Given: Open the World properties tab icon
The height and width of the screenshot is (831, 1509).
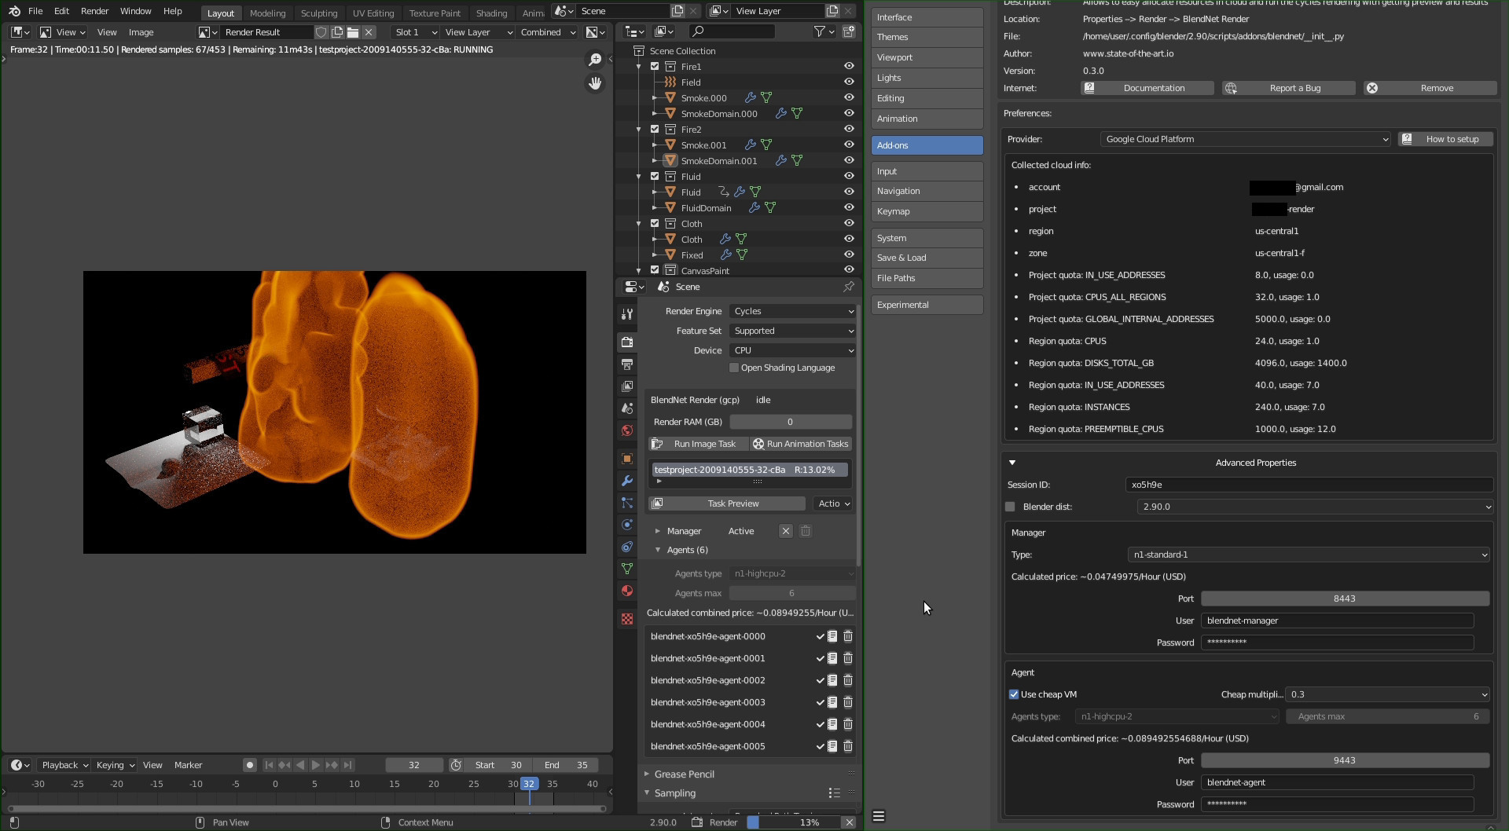Looking at the screenshot, I should [627, 430].
